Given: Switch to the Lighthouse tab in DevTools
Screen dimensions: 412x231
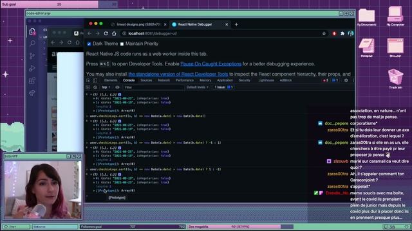Looking at the screenshot, I should [266, 80].
